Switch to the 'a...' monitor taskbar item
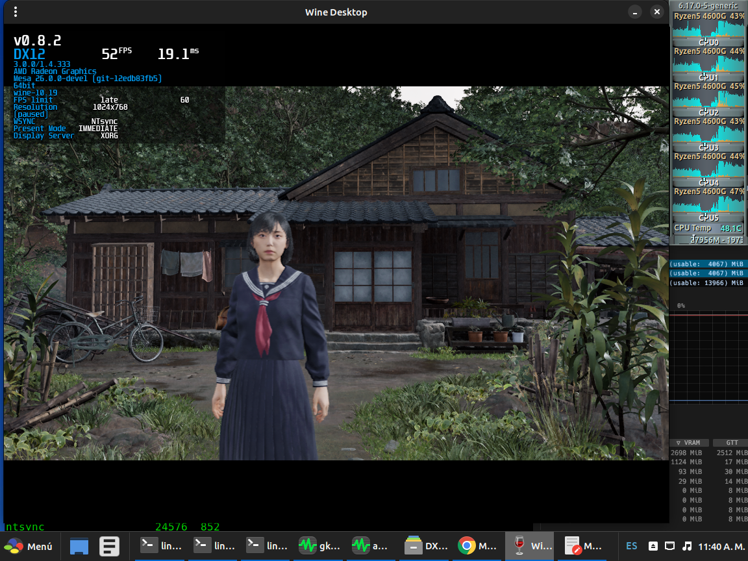The width and height of the screenshot is (748, 561). 372,545
